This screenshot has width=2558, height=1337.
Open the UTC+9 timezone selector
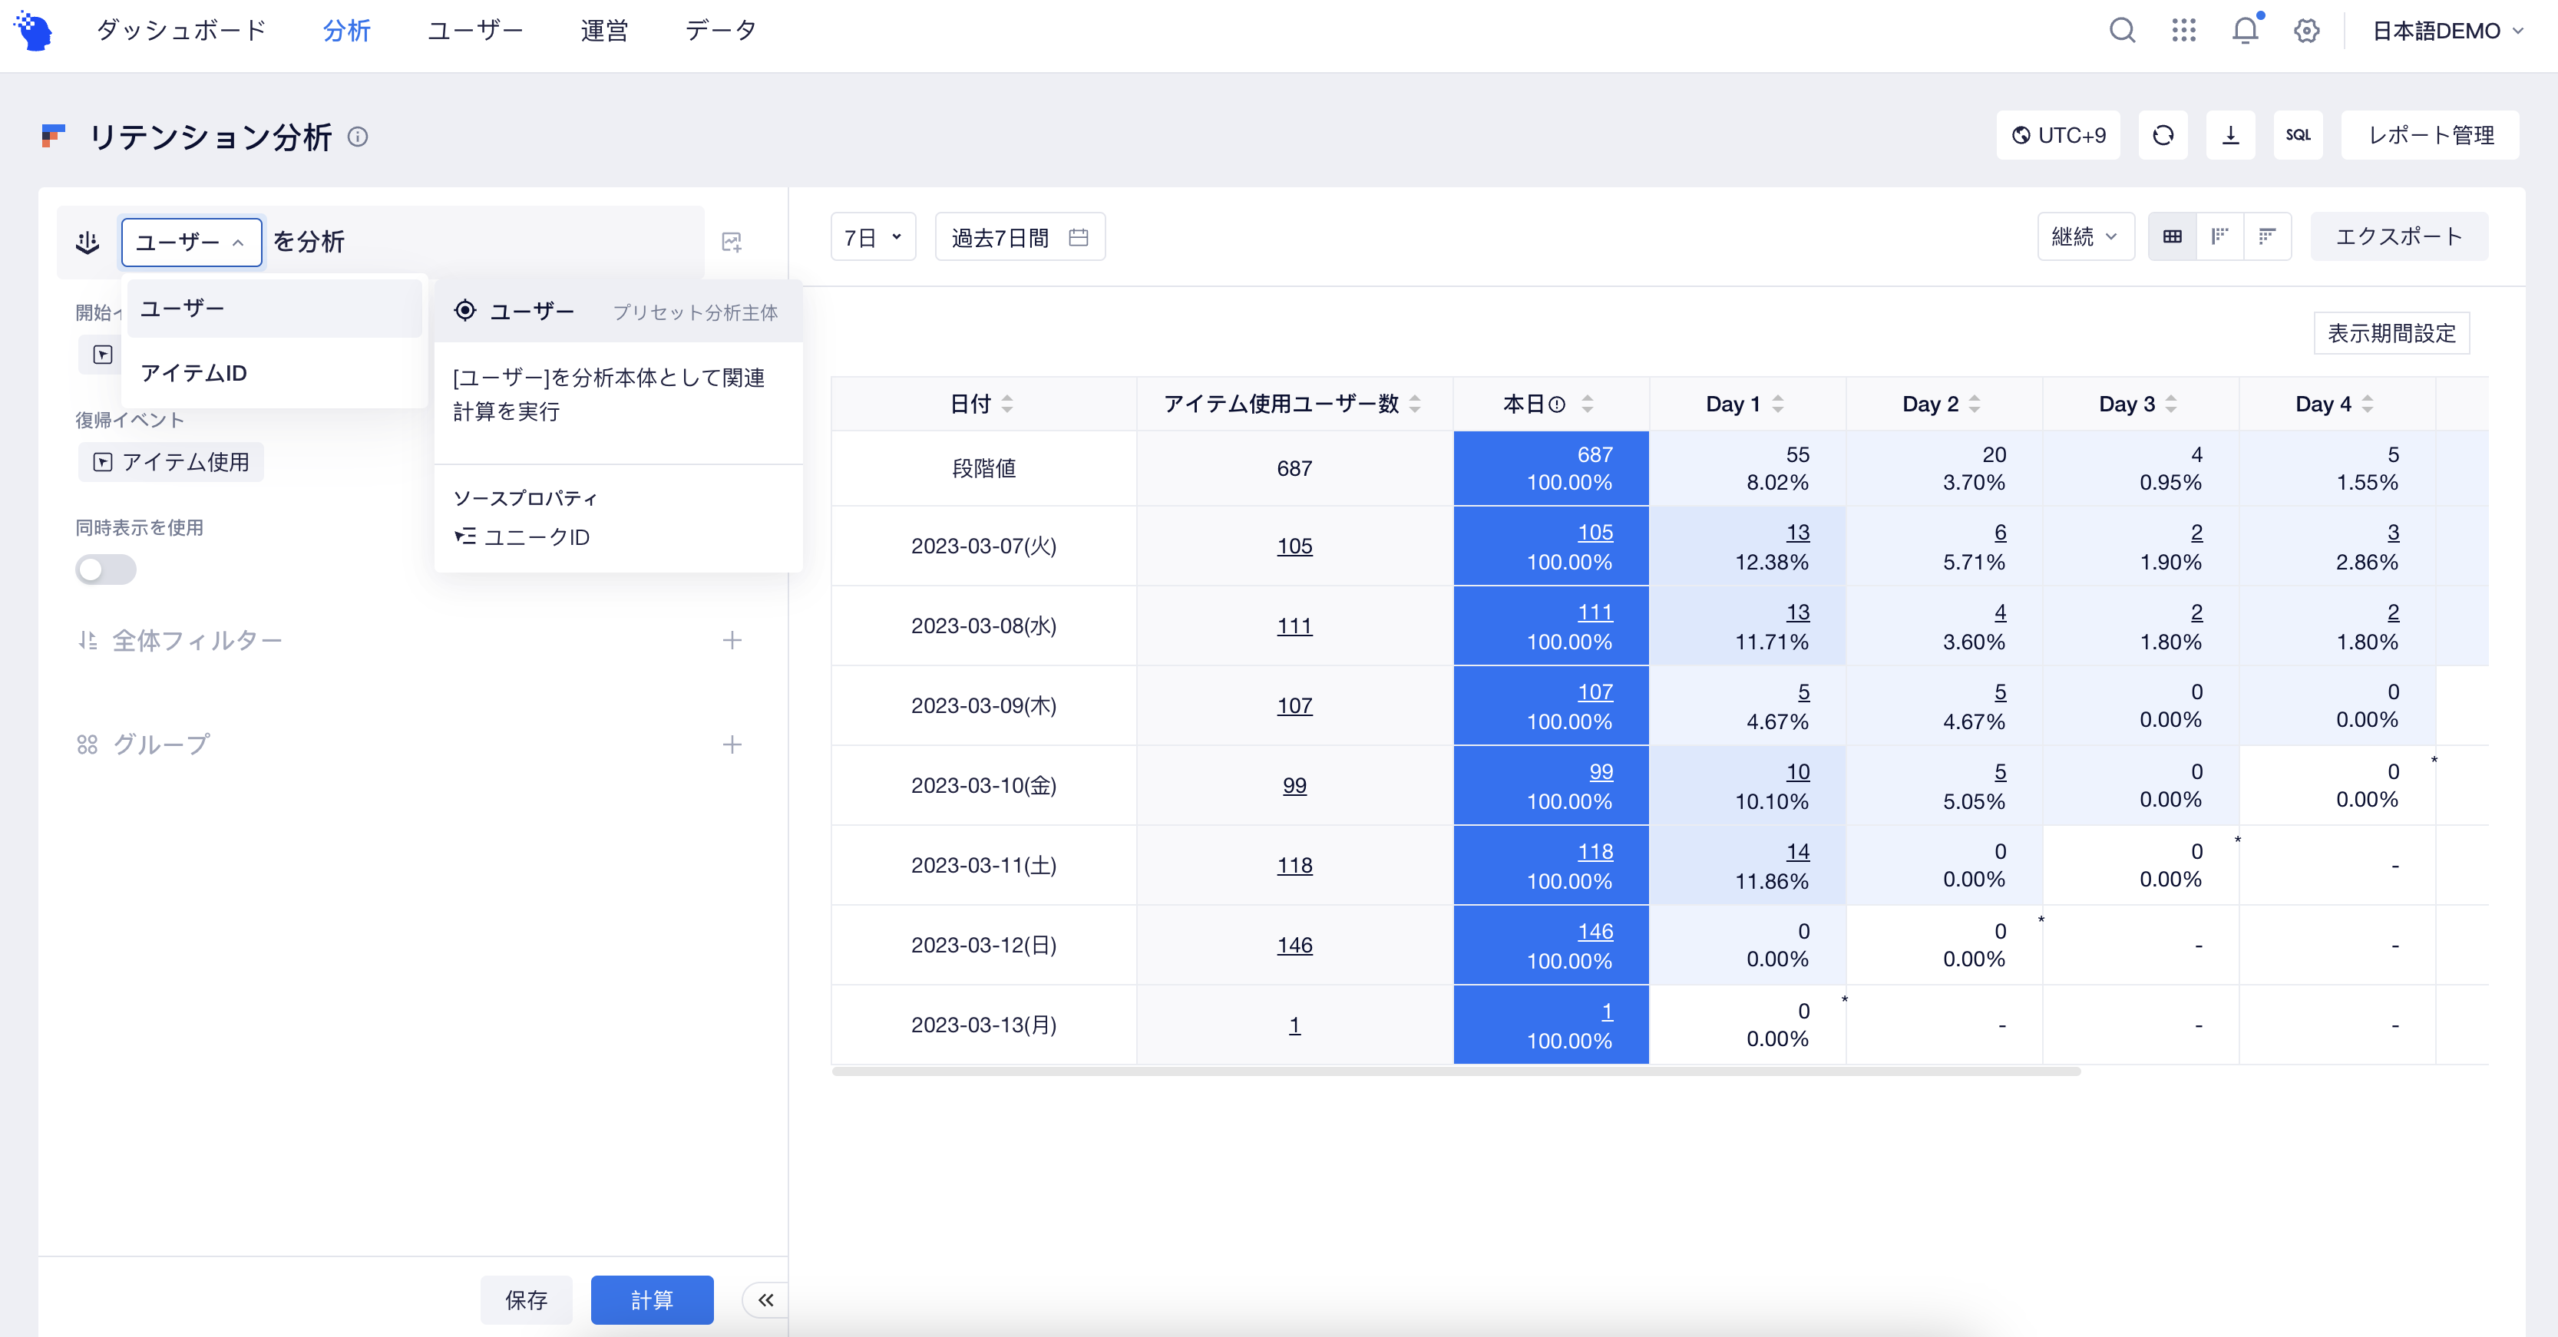click(x=2058, y=135)
